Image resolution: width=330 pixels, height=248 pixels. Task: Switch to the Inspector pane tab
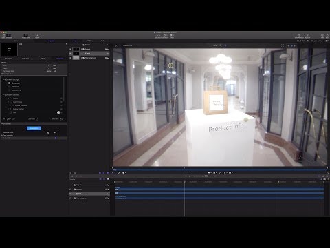coord(52,41)
